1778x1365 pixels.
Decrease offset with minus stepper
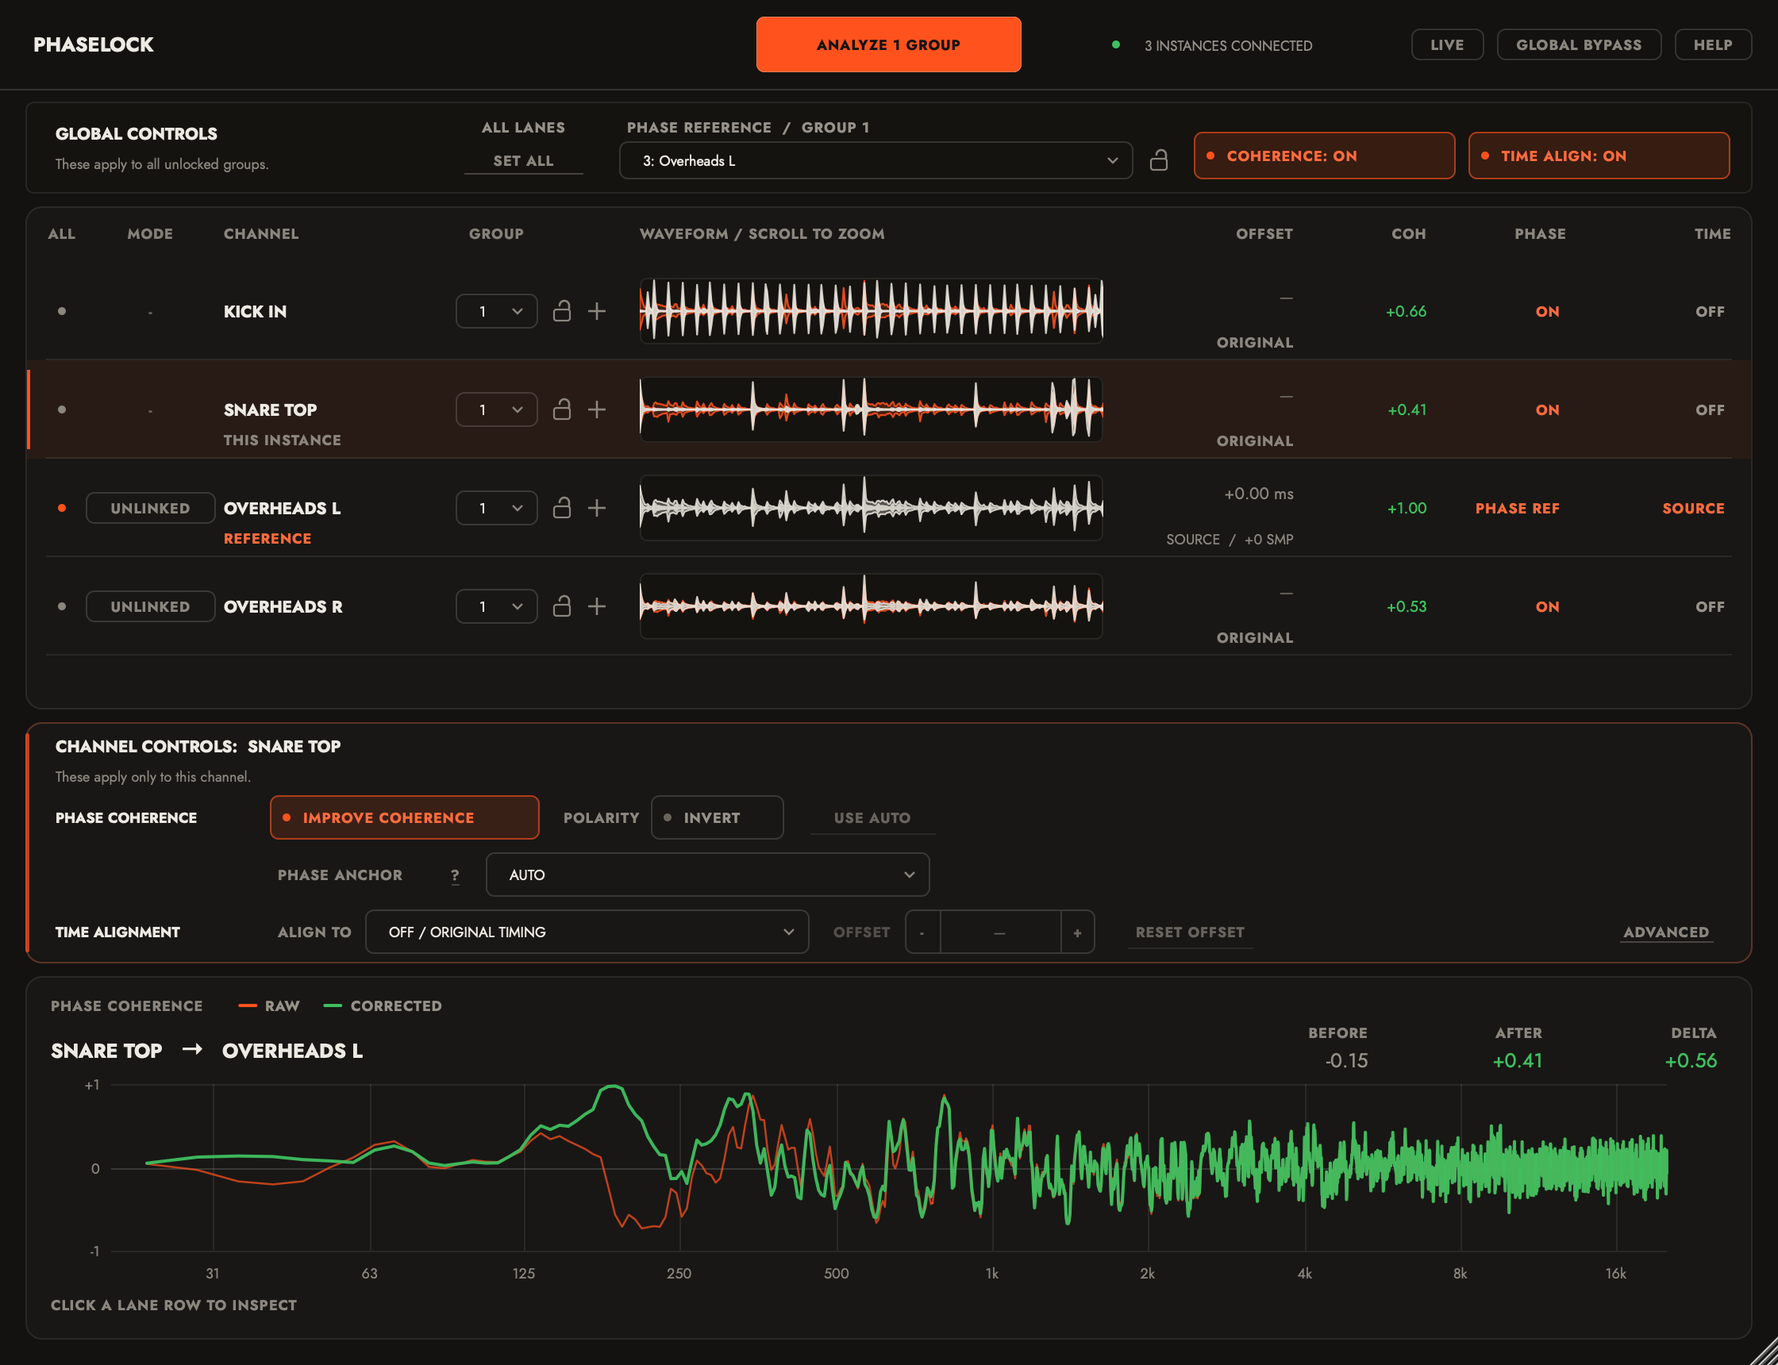click(922, 932)
